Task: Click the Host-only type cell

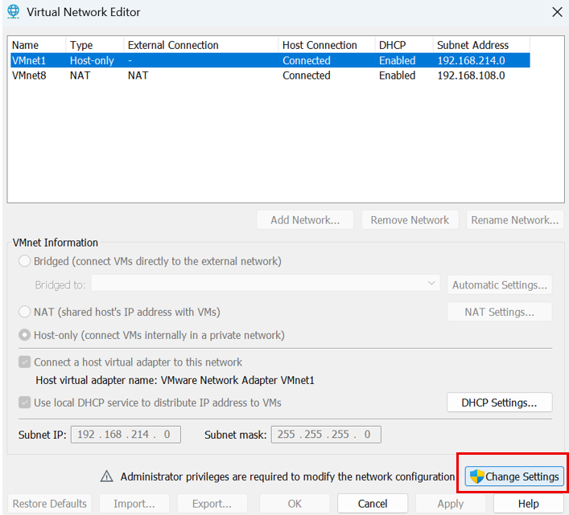Action: [x=92, y=60]
